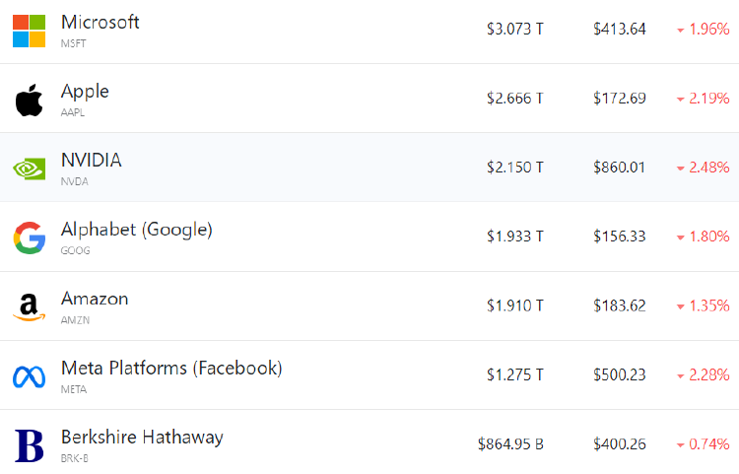Open Meta Platforms (Facebook) link
Image resolution: width=739 pixels, height=474 pixels.
coord(171,368)
